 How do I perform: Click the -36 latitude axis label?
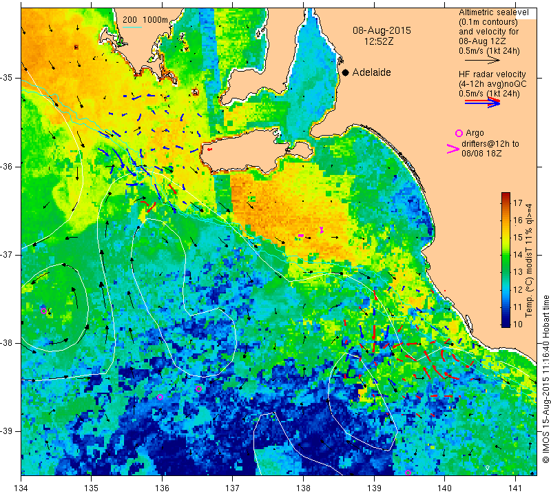click(10, 166)
